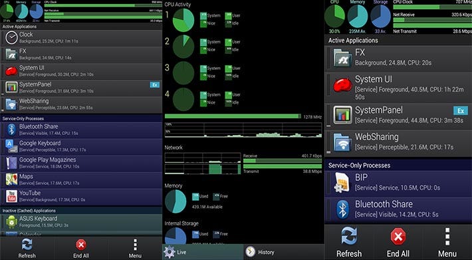Screen dimensions: 472x260
Task: Tap the CPU Activity heading
Action: coord(177,5)
